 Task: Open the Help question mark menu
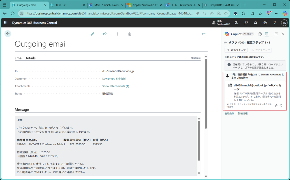pyautogui.click(x=275, y=23)
